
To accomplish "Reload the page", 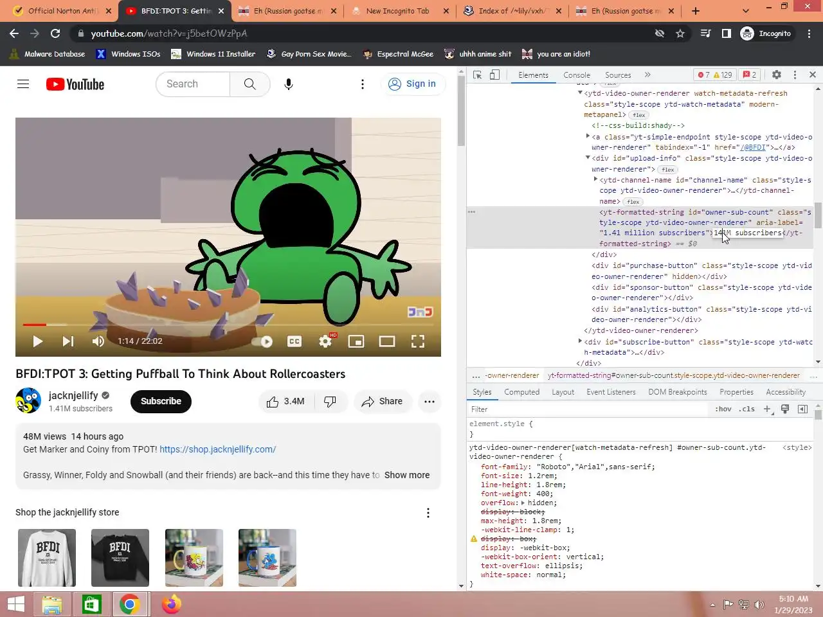I will pyautogui.click(x=55, y=33).
